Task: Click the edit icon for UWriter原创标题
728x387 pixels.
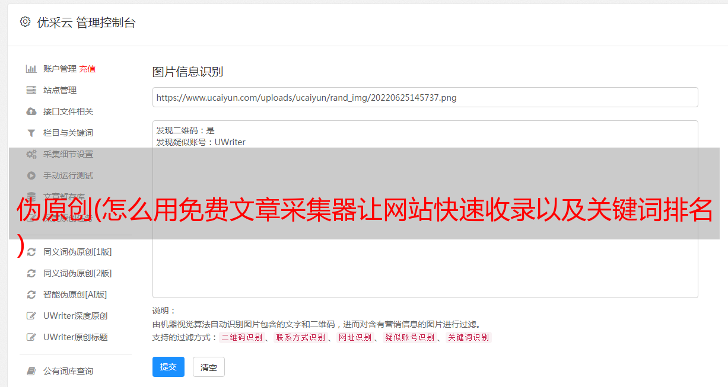Action: click(31, 337)
